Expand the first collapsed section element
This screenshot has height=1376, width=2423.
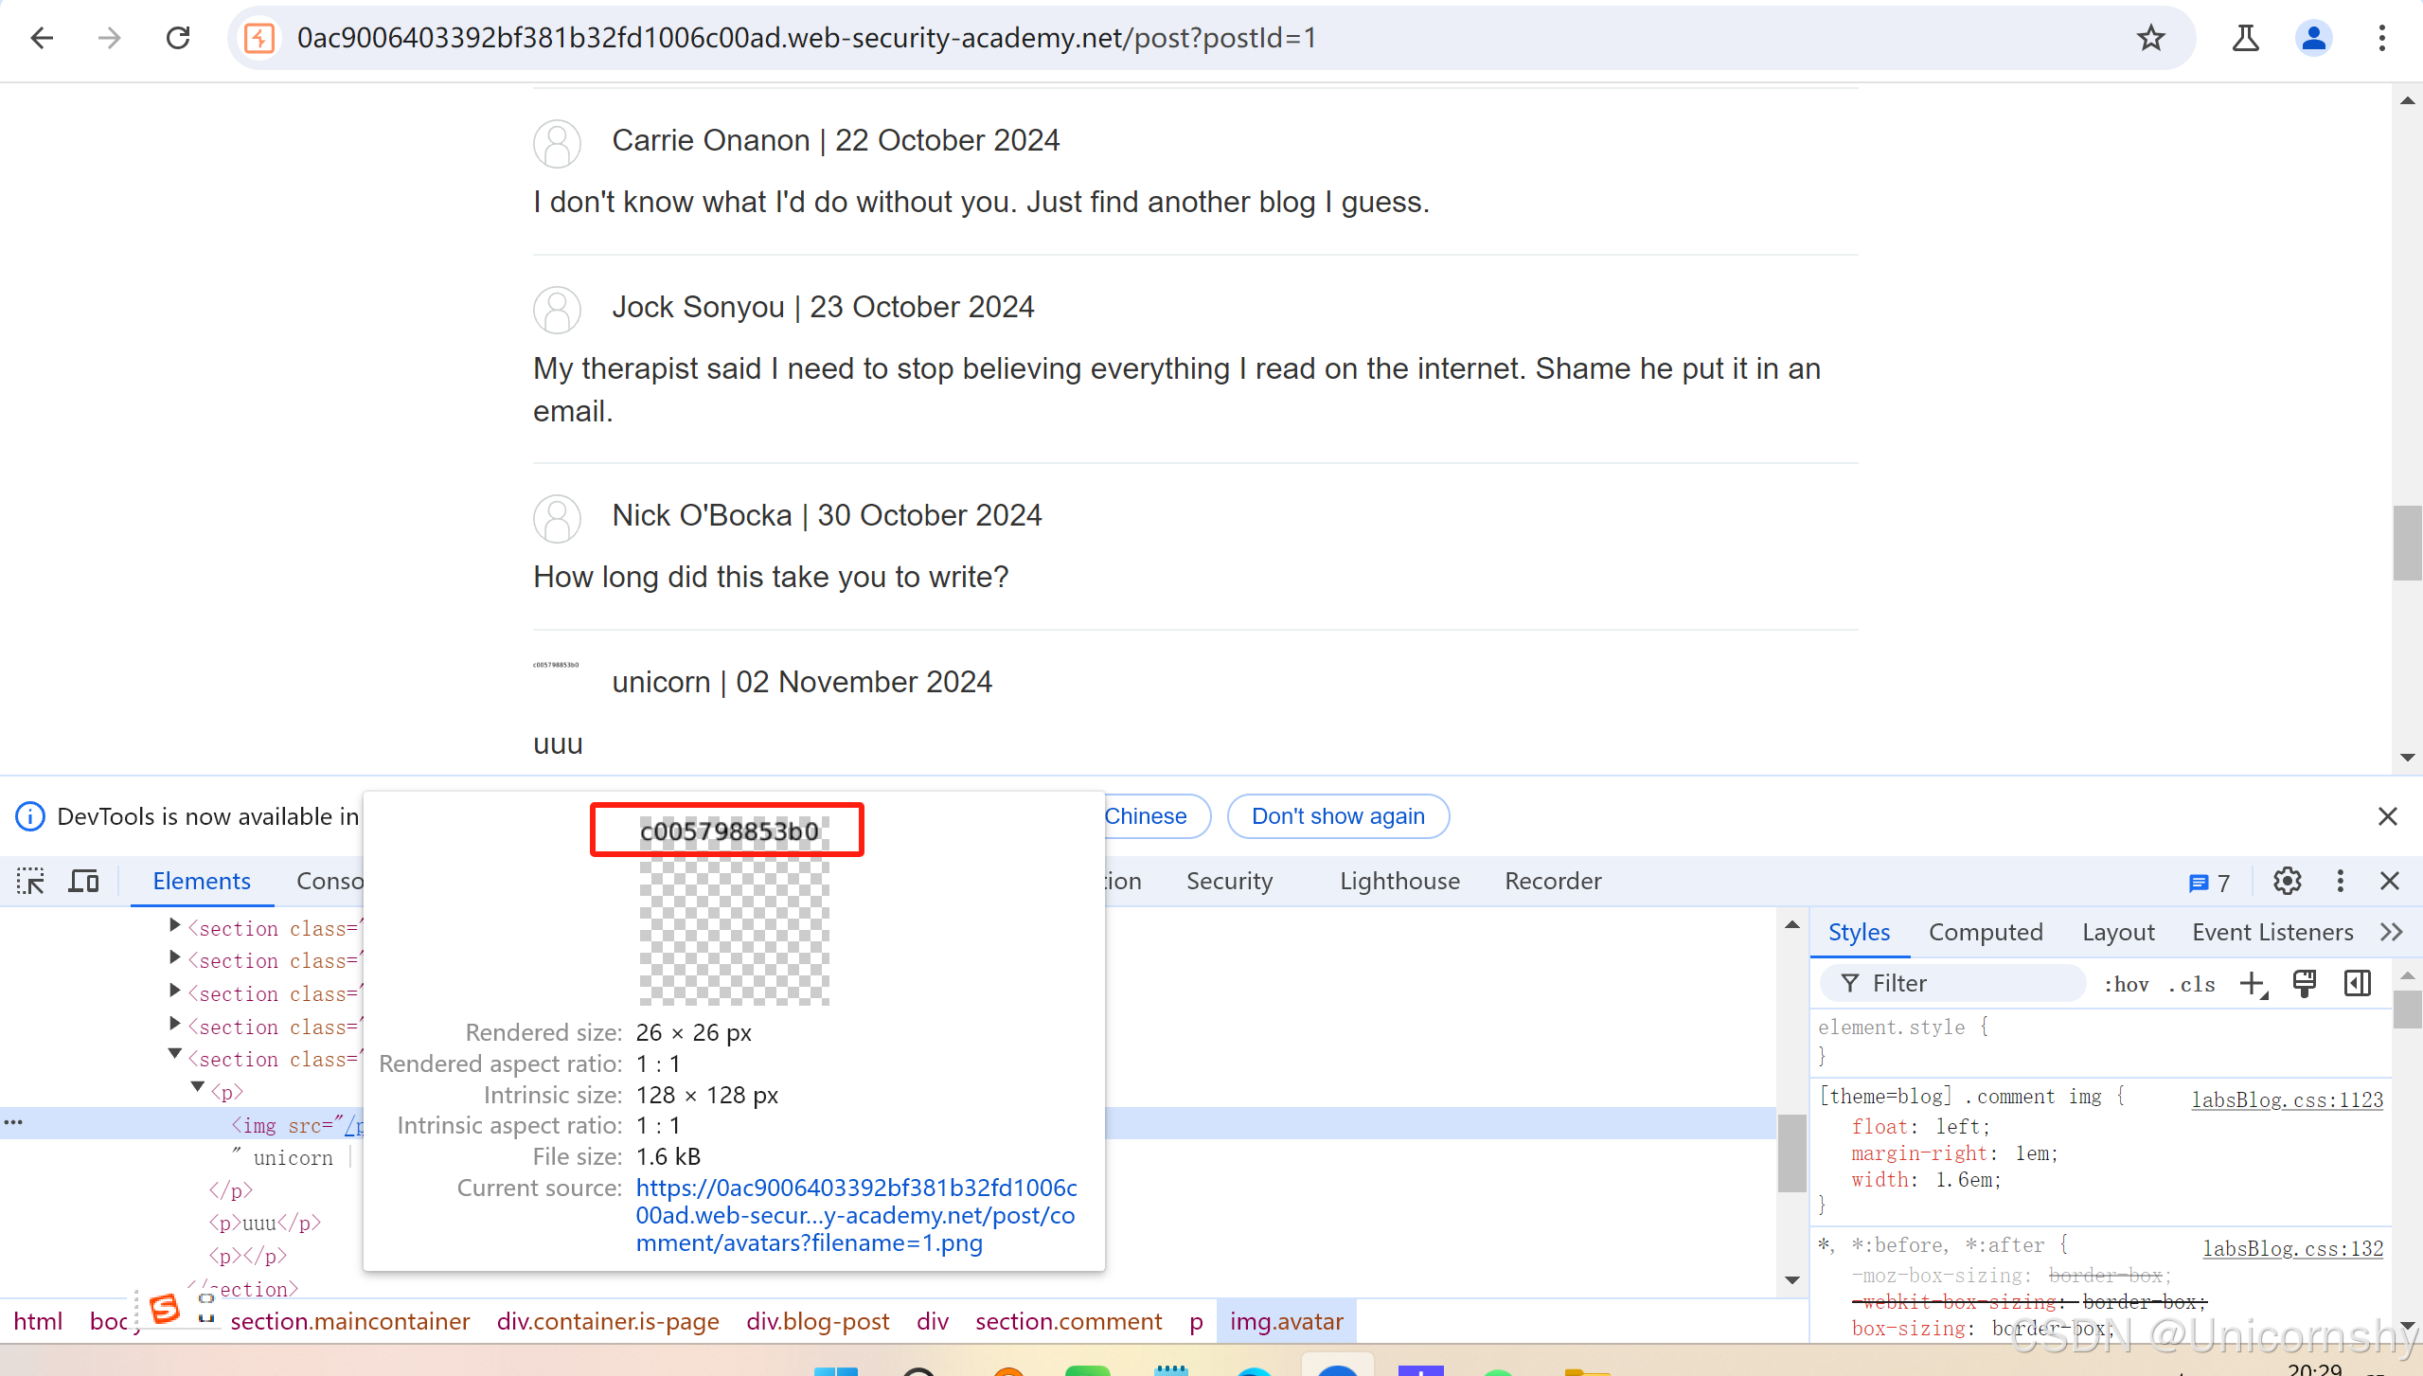(x=175, y=925)
